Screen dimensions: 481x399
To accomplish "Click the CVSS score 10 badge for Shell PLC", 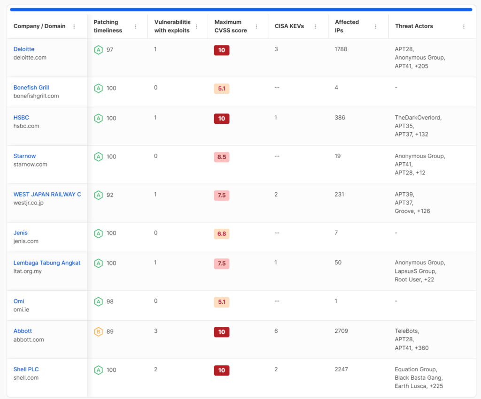I will (x=222, y=370).
